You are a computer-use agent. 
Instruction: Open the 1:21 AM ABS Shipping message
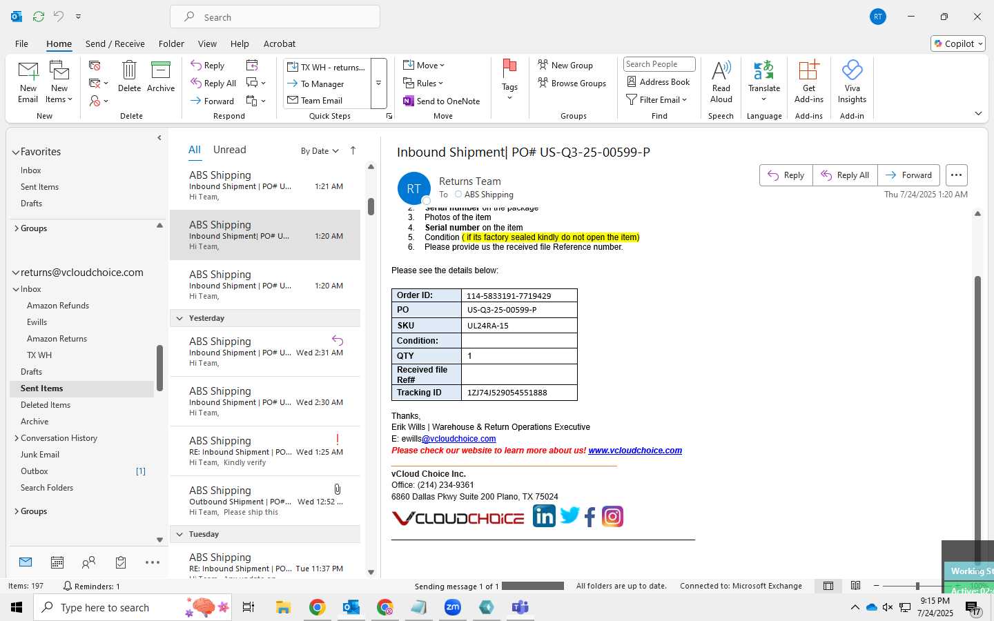point(265,186)
